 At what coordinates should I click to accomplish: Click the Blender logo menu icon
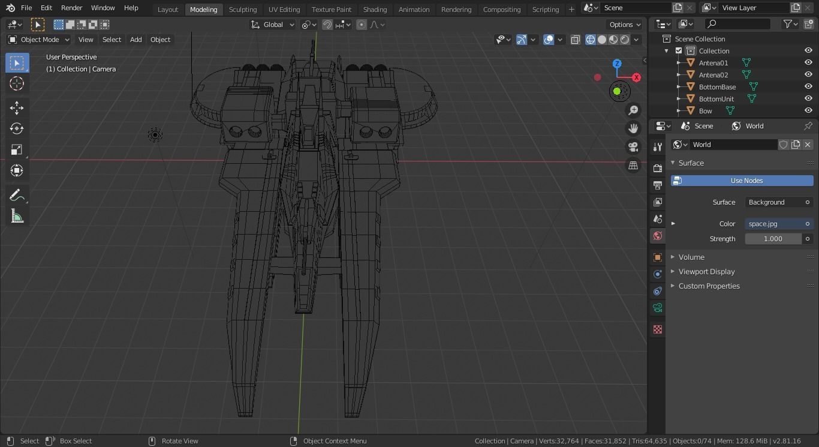coord(10,8)
